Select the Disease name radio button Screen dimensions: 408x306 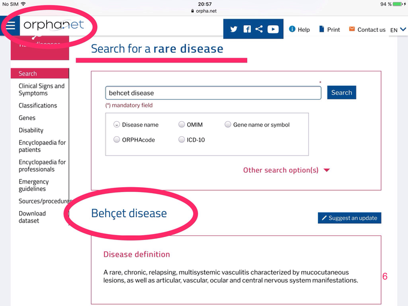(x=116, y=125)
